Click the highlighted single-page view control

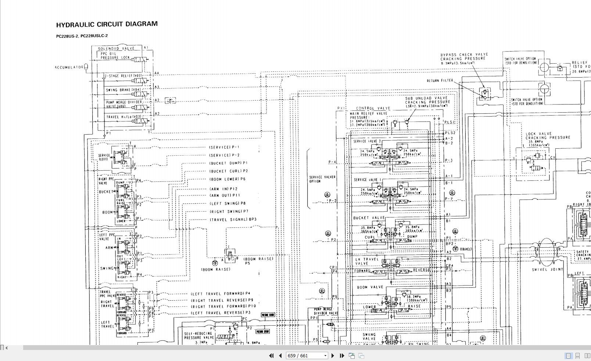click(x=569, y=355)
